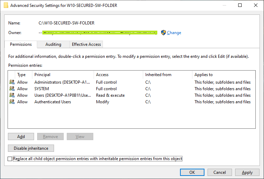Viewport: 264px width, 179px height.
Task: Maximize the Advanced Security Settings window
Action: click(x=240, y=5)
